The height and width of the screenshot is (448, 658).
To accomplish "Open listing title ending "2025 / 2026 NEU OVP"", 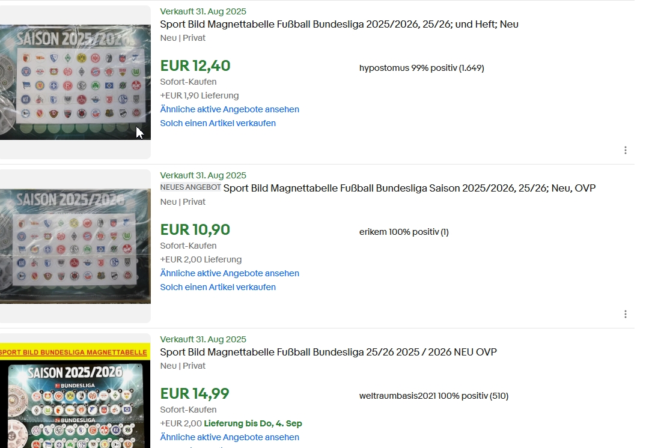I will click(328, 353).
